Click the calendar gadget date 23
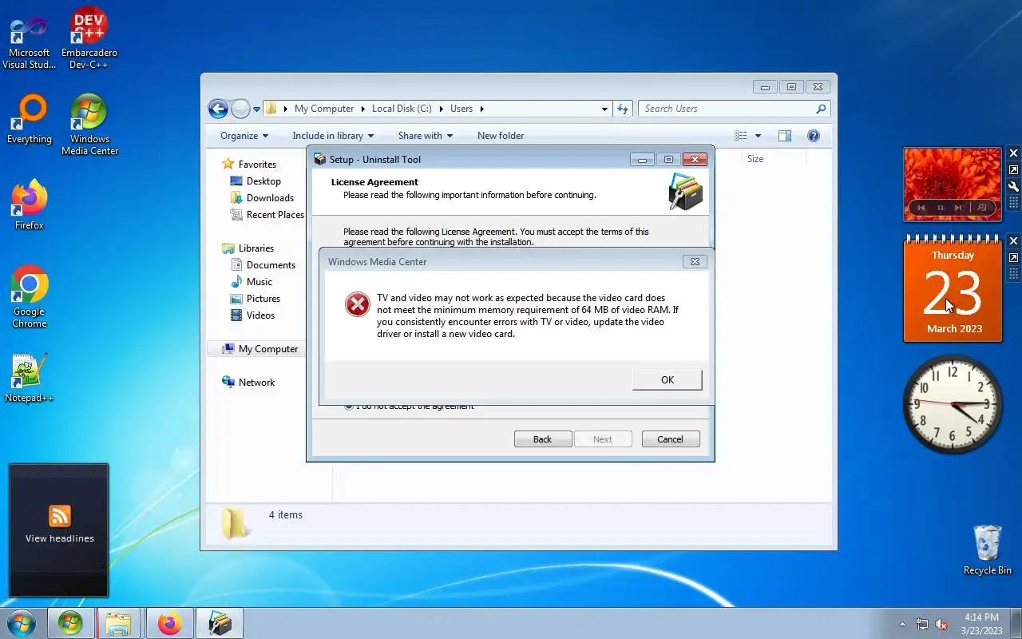The height and width of the screenshot is (639, 1022). coord(952,293)
